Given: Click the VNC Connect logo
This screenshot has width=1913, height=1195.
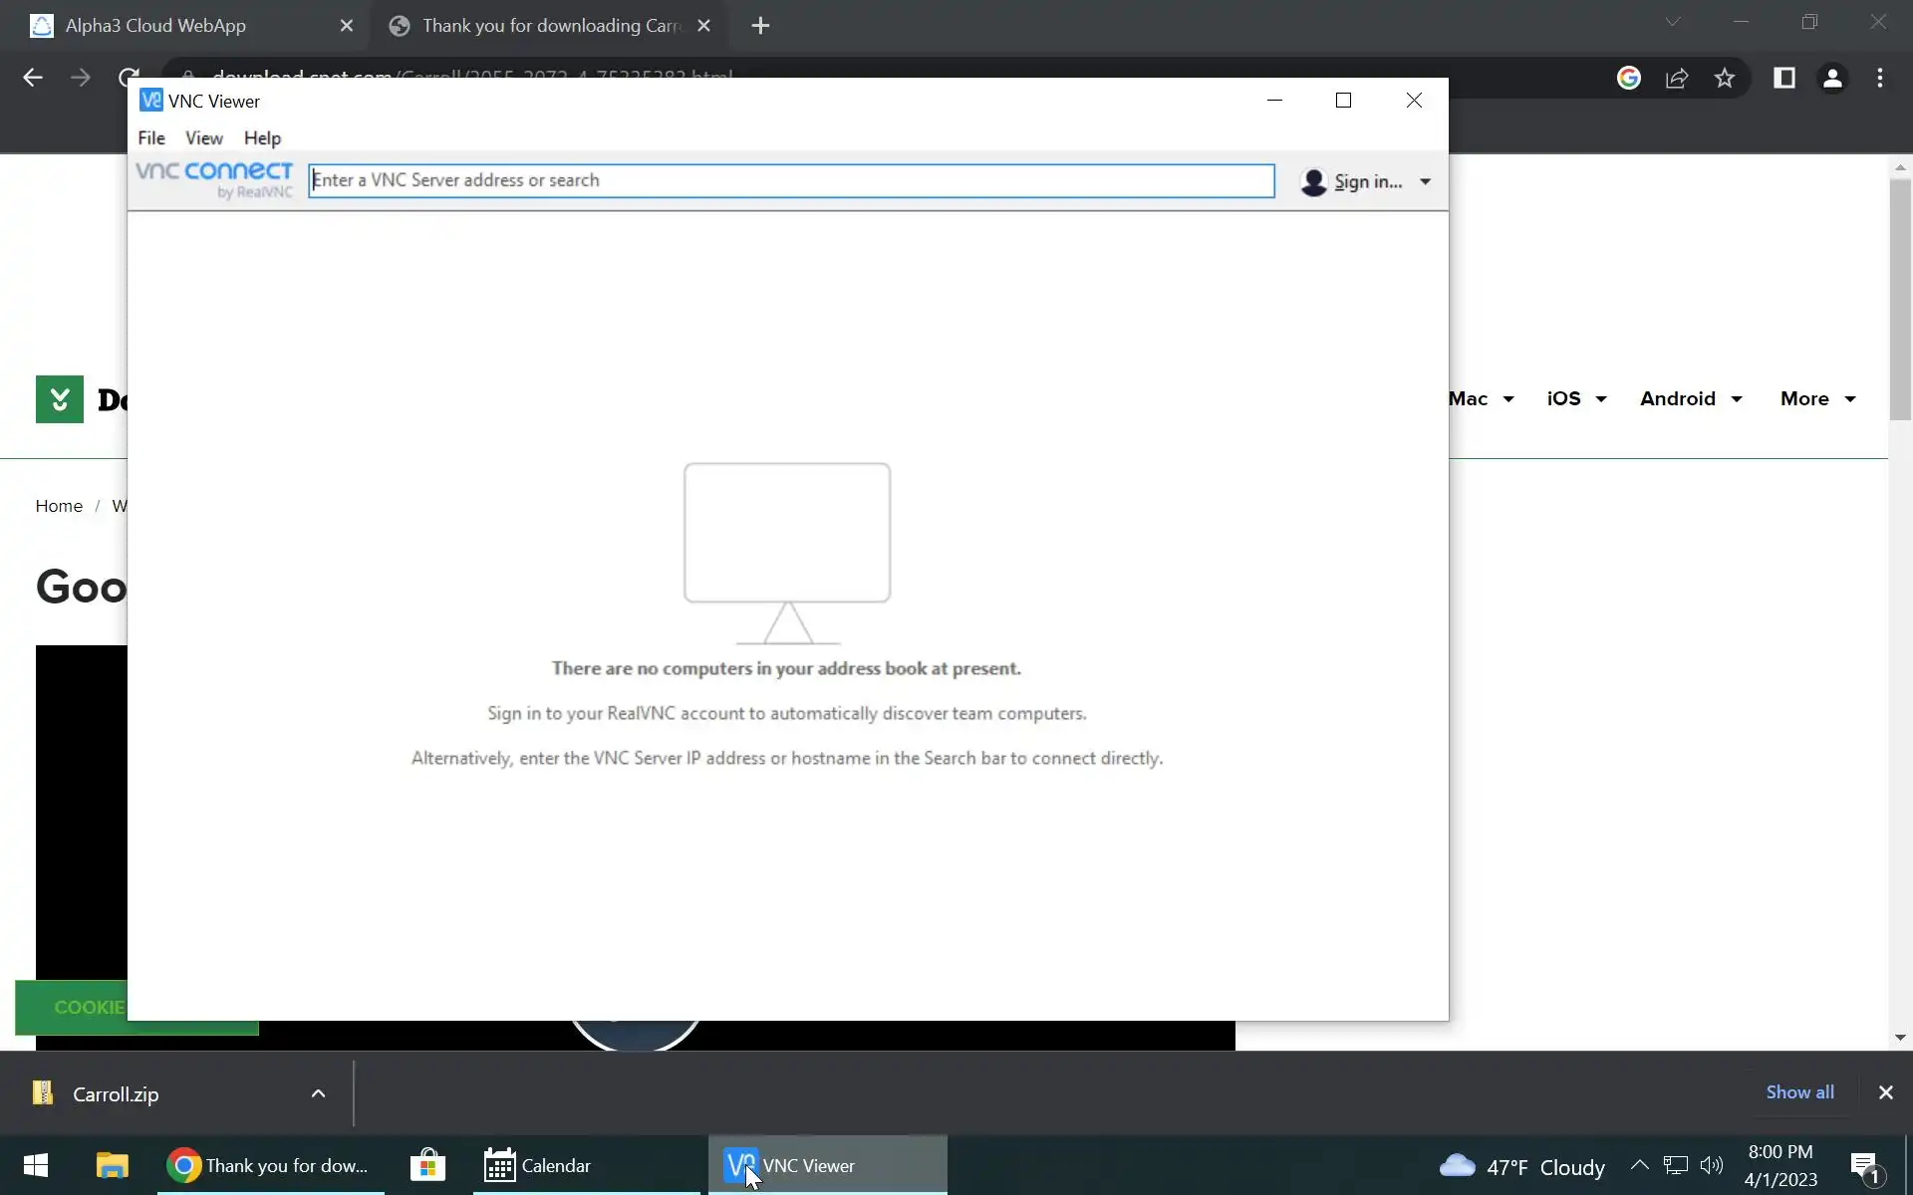Looking at the screenshot, I should pos(214,179).
